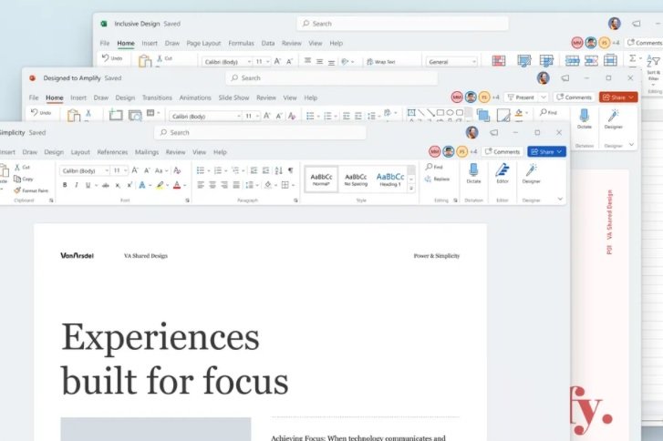Apply red font color in Word

177,185
